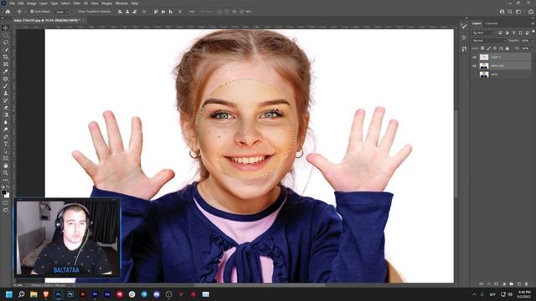Click Lock image pixels brush icon
Screen dimensions: 536x301
point(489,48)
